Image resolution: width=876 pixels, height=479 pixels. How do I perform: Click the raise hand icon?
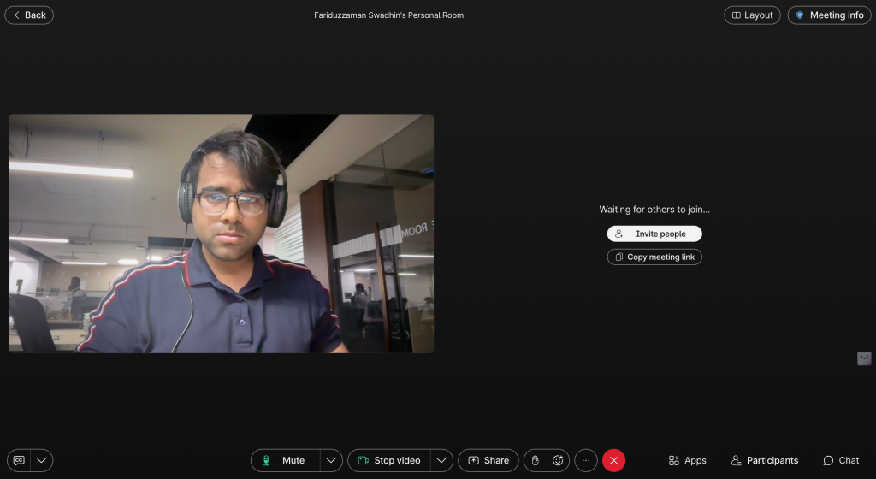tap(536, 460)
